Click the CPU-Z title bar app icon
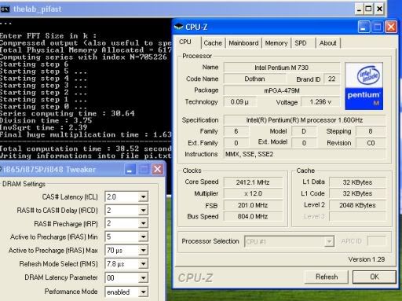The width and height of the screenshot is (402, 301). tap(179, 27)
